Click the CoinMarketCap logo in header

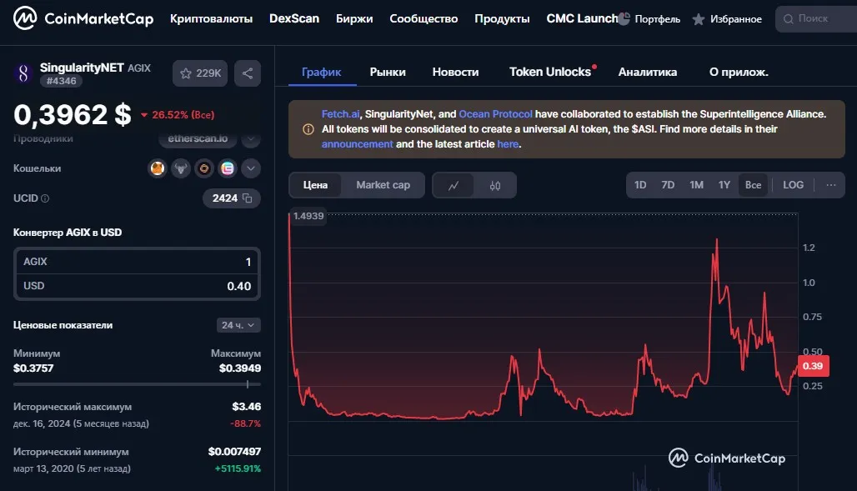83,18
